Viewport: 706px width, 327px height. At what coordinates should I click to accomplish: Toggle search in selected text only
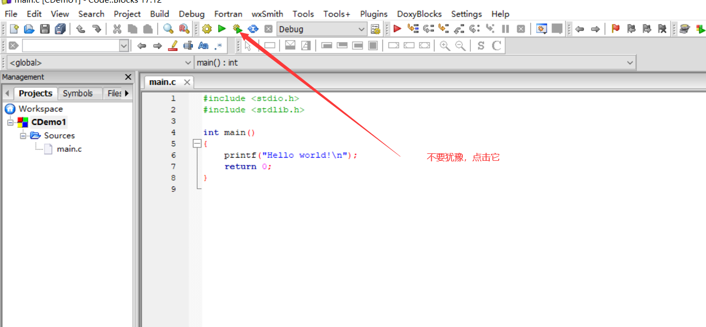pos(188,46)
